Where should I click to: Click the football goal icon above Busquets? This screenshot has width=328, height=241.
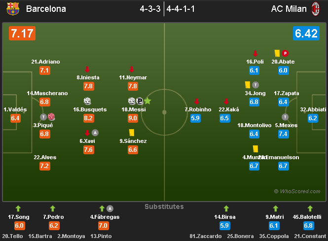[x=87, y=101]
